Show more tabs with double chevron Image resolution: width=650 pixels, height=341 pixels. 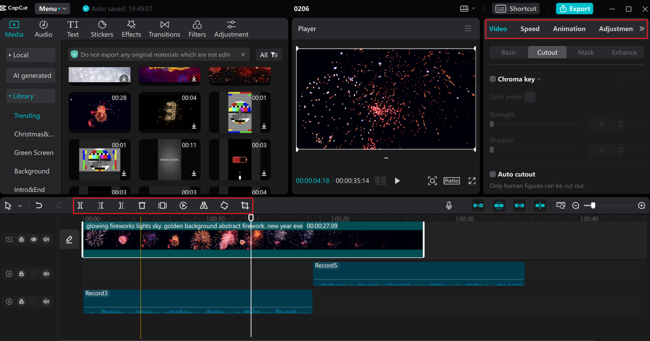[x=642, y=29]
